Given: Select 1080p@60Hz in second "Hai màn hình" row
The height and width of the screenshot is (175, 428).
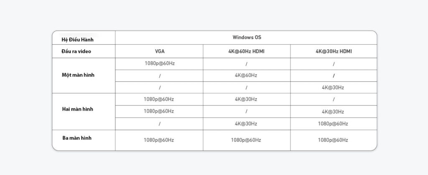Looking at the screenshot, I should point(159,112).
